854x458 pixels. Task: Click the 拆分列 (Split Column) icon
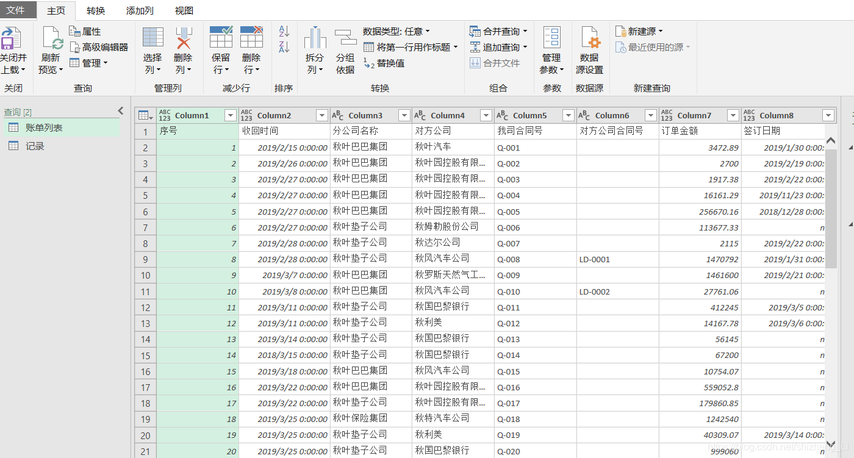(315, 38)
